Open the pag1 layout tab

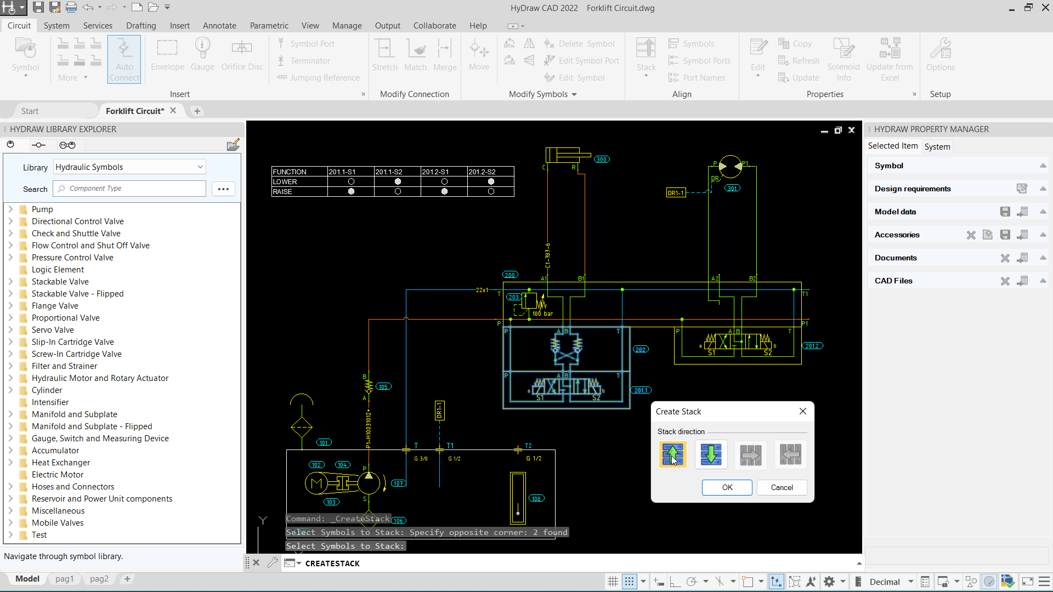64,579
